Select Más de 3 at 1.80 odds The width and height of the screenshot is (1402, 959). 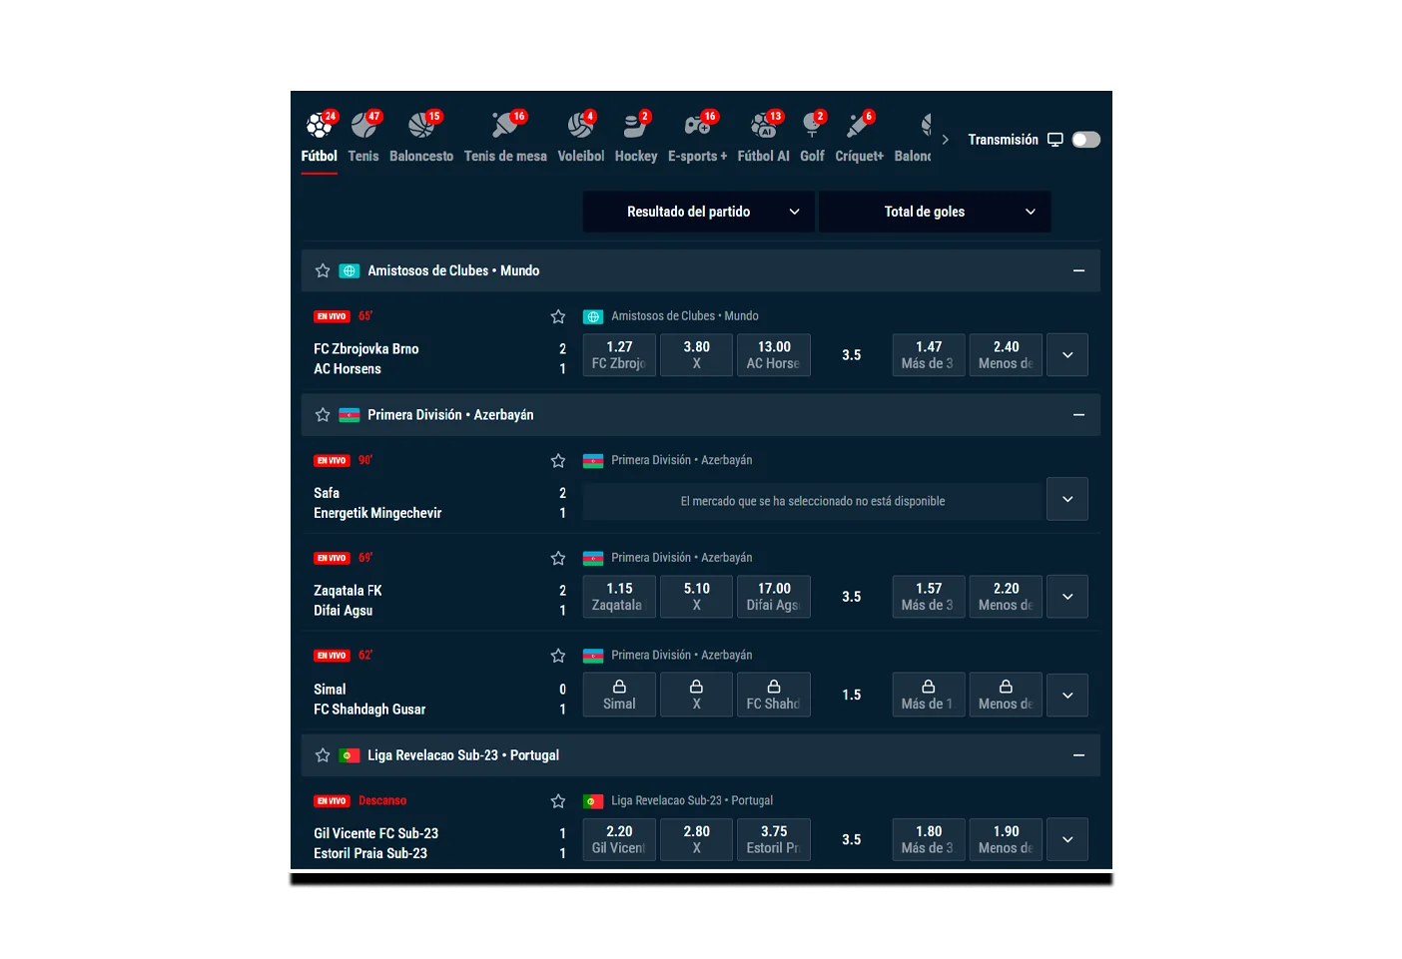[x=928, y=839]
